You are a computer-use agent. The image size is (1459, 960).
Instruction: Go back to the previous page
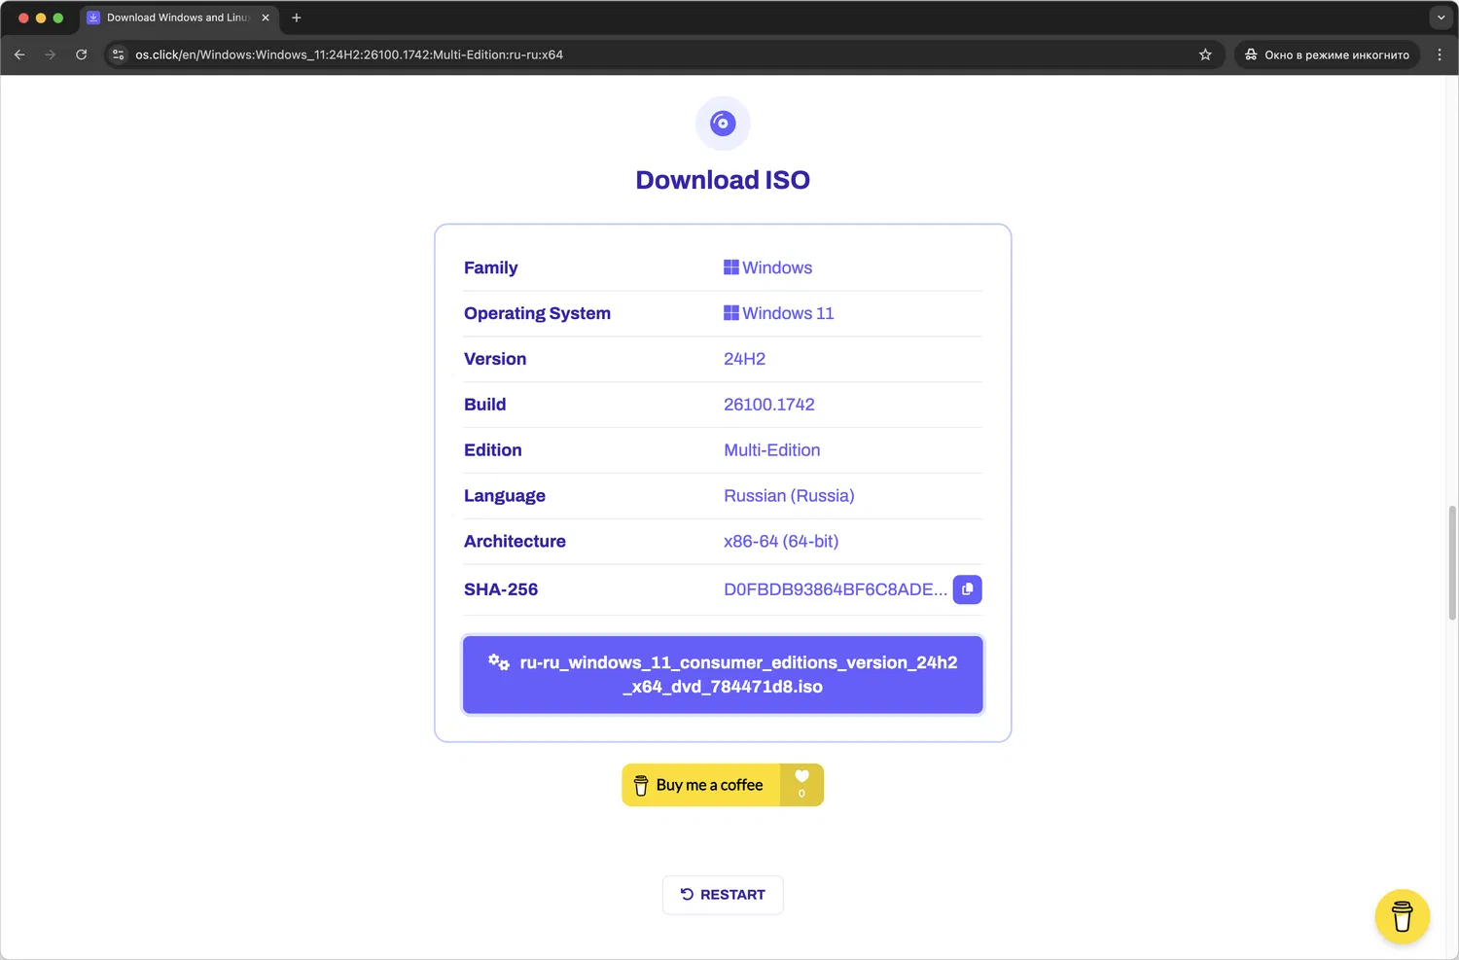(19, 54)
